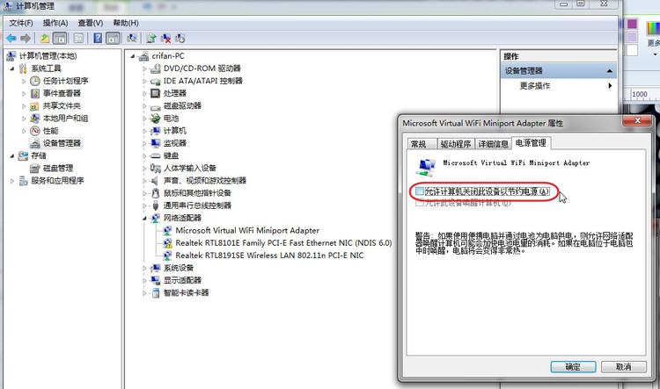Viewport: 660px width, 389px height.
Task: Switch to the 详细信息 tab
Action: pos(493,144)
